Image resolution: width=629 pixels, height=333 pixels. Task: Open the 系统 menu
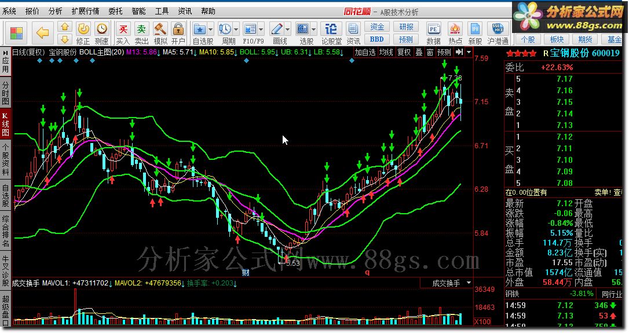[9, 11]
